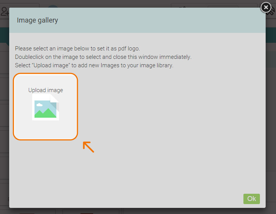Click the add user icon behind the dialog
This screenshot has height=214, width=276.
(x=5, y=11)
